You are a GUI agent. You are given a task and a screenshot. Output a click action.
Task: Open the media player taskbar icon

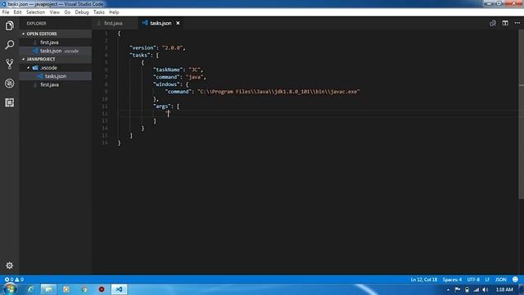[66, 289]
